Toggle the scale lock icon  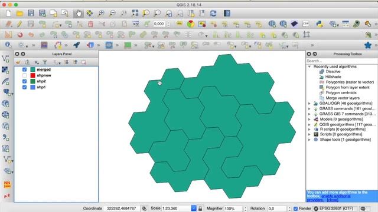[x=200, y=208]
